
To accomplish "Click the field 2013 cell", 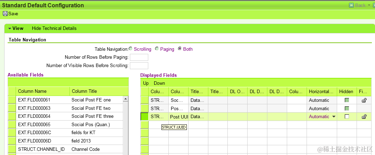I will [97, 141].
